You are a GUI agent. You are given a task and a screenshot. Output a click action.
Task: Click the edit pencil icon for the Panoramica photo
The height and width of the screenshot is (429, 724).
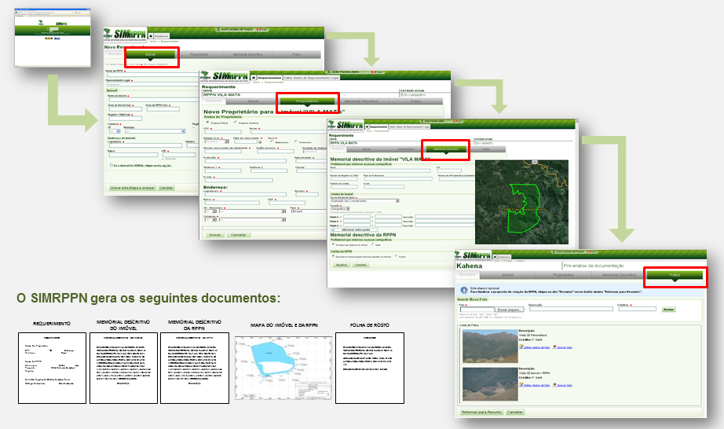pyautogui.click(x=521, y=346)
